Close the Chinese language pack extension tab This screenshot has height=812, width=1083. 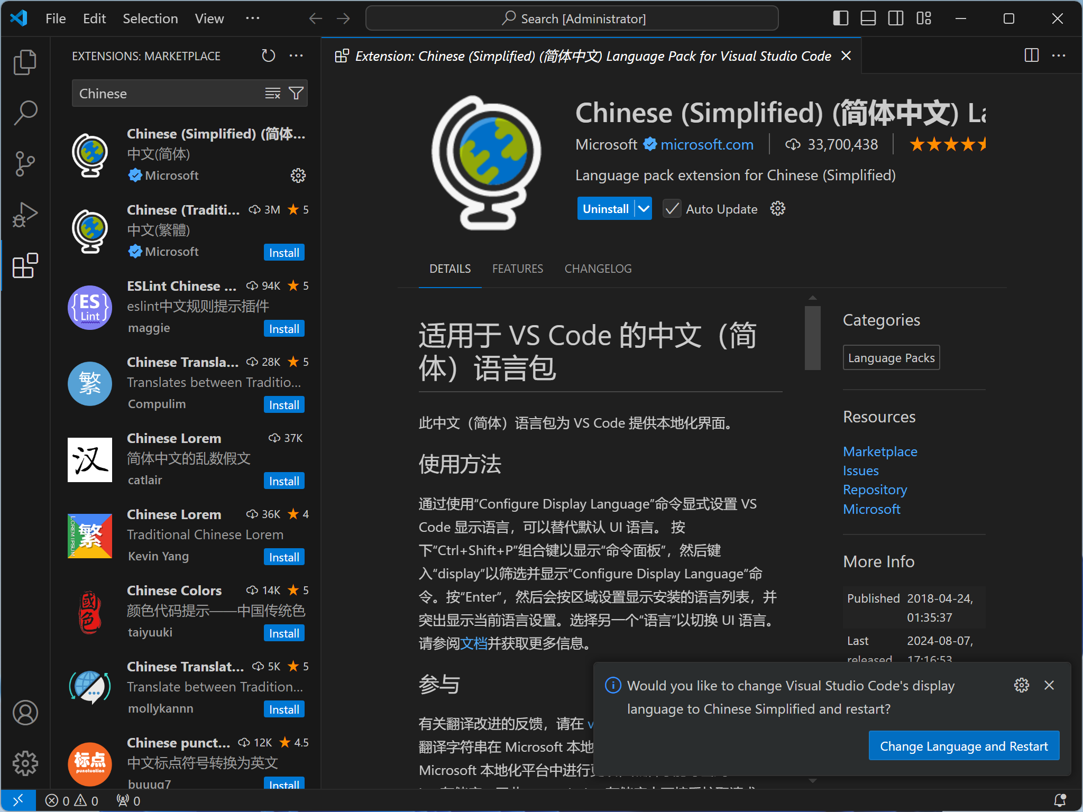tap(846, 56)
